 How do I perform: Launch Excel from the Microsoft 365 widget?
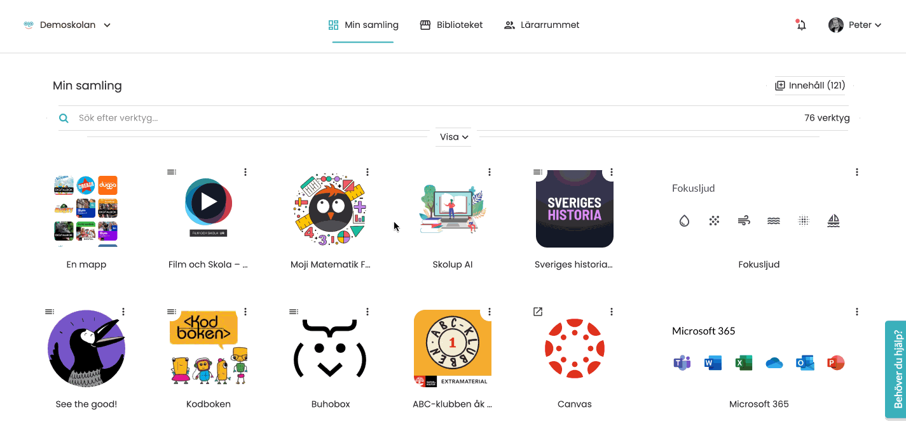(x=744, y=363)
